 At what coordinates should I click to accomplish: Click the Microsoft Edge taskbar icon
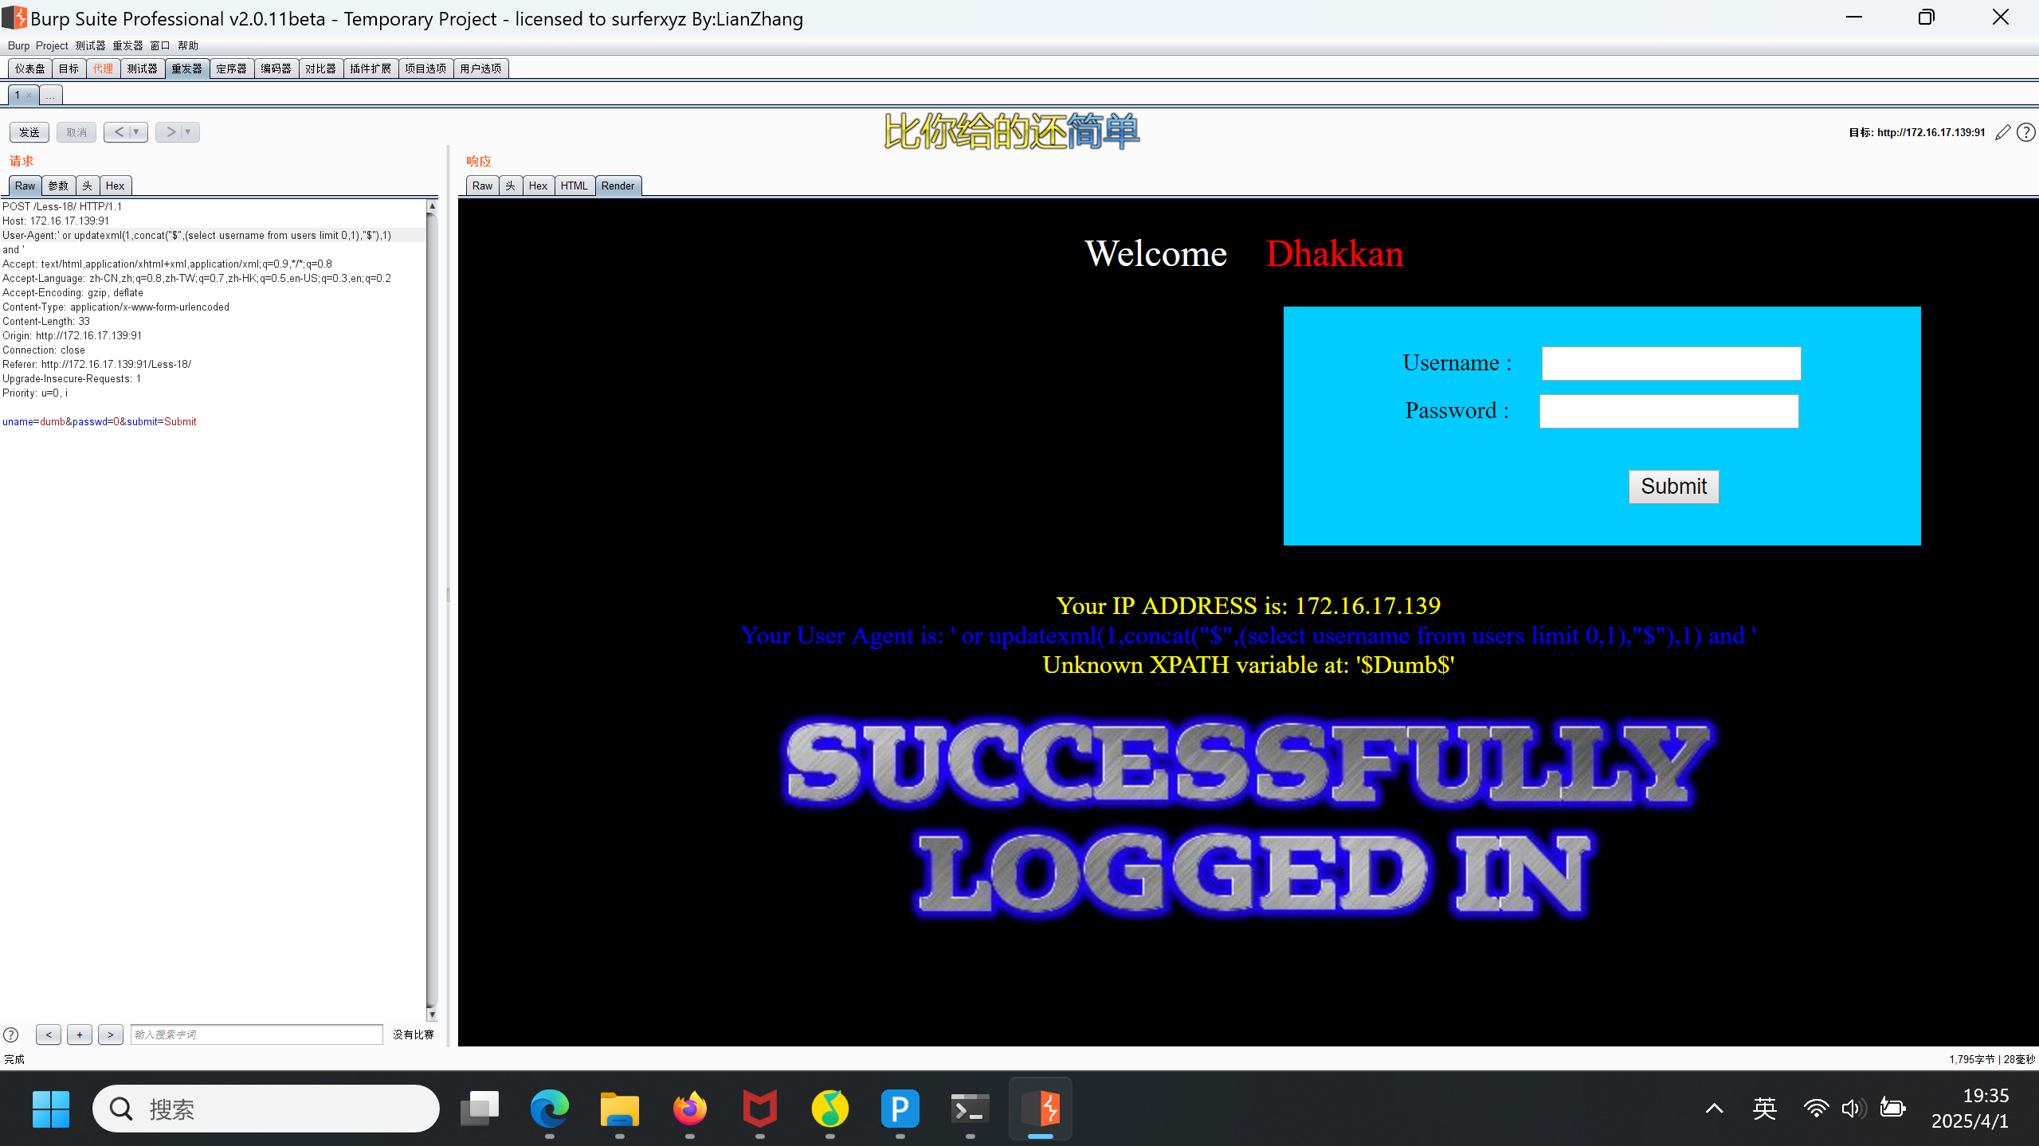(x=549, y=1109)
